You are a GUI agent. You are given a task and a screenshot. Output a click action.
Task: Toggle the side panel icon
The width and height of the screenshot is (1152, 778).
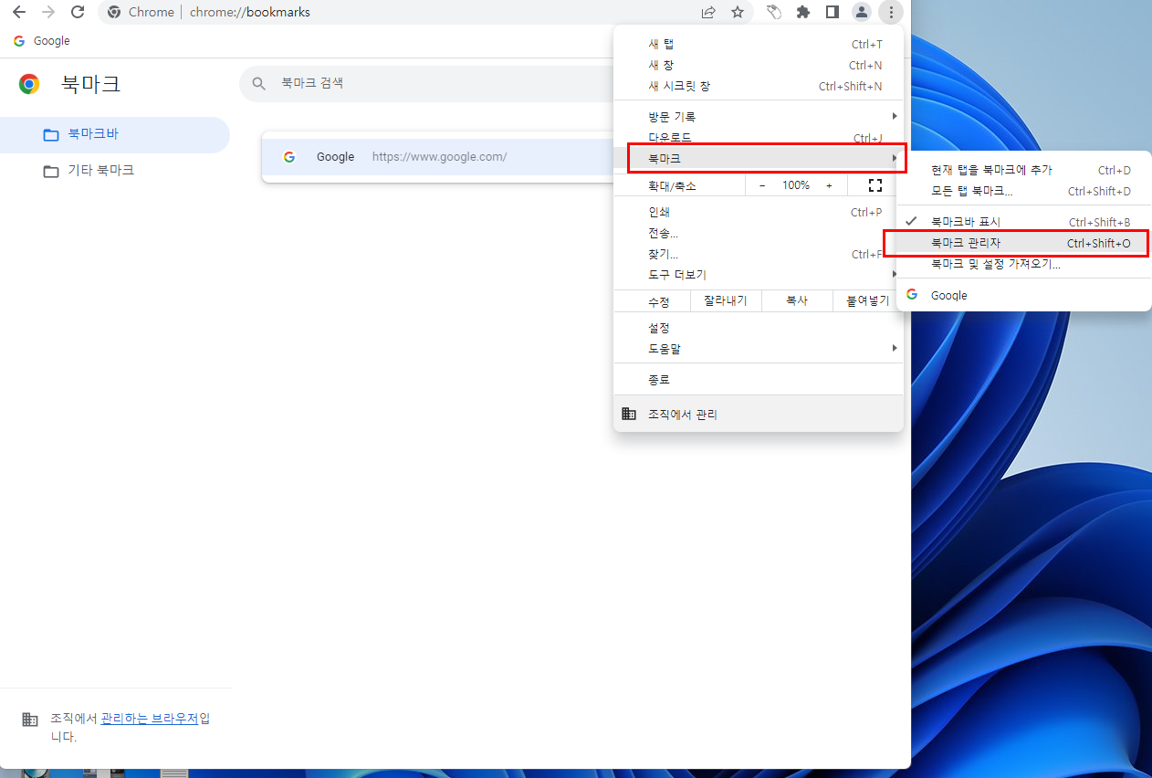coord(833,12)
